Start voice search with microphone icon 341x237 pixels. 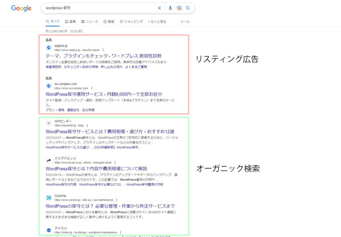tap(170, 8)
